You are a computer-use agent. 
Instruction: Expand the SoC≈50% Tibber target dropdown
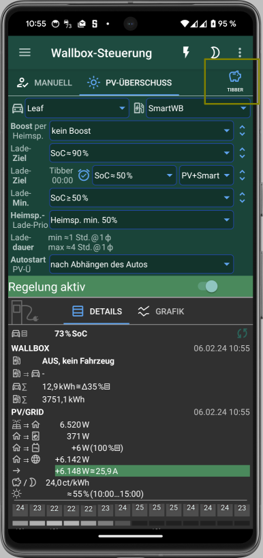click(134, 175)
